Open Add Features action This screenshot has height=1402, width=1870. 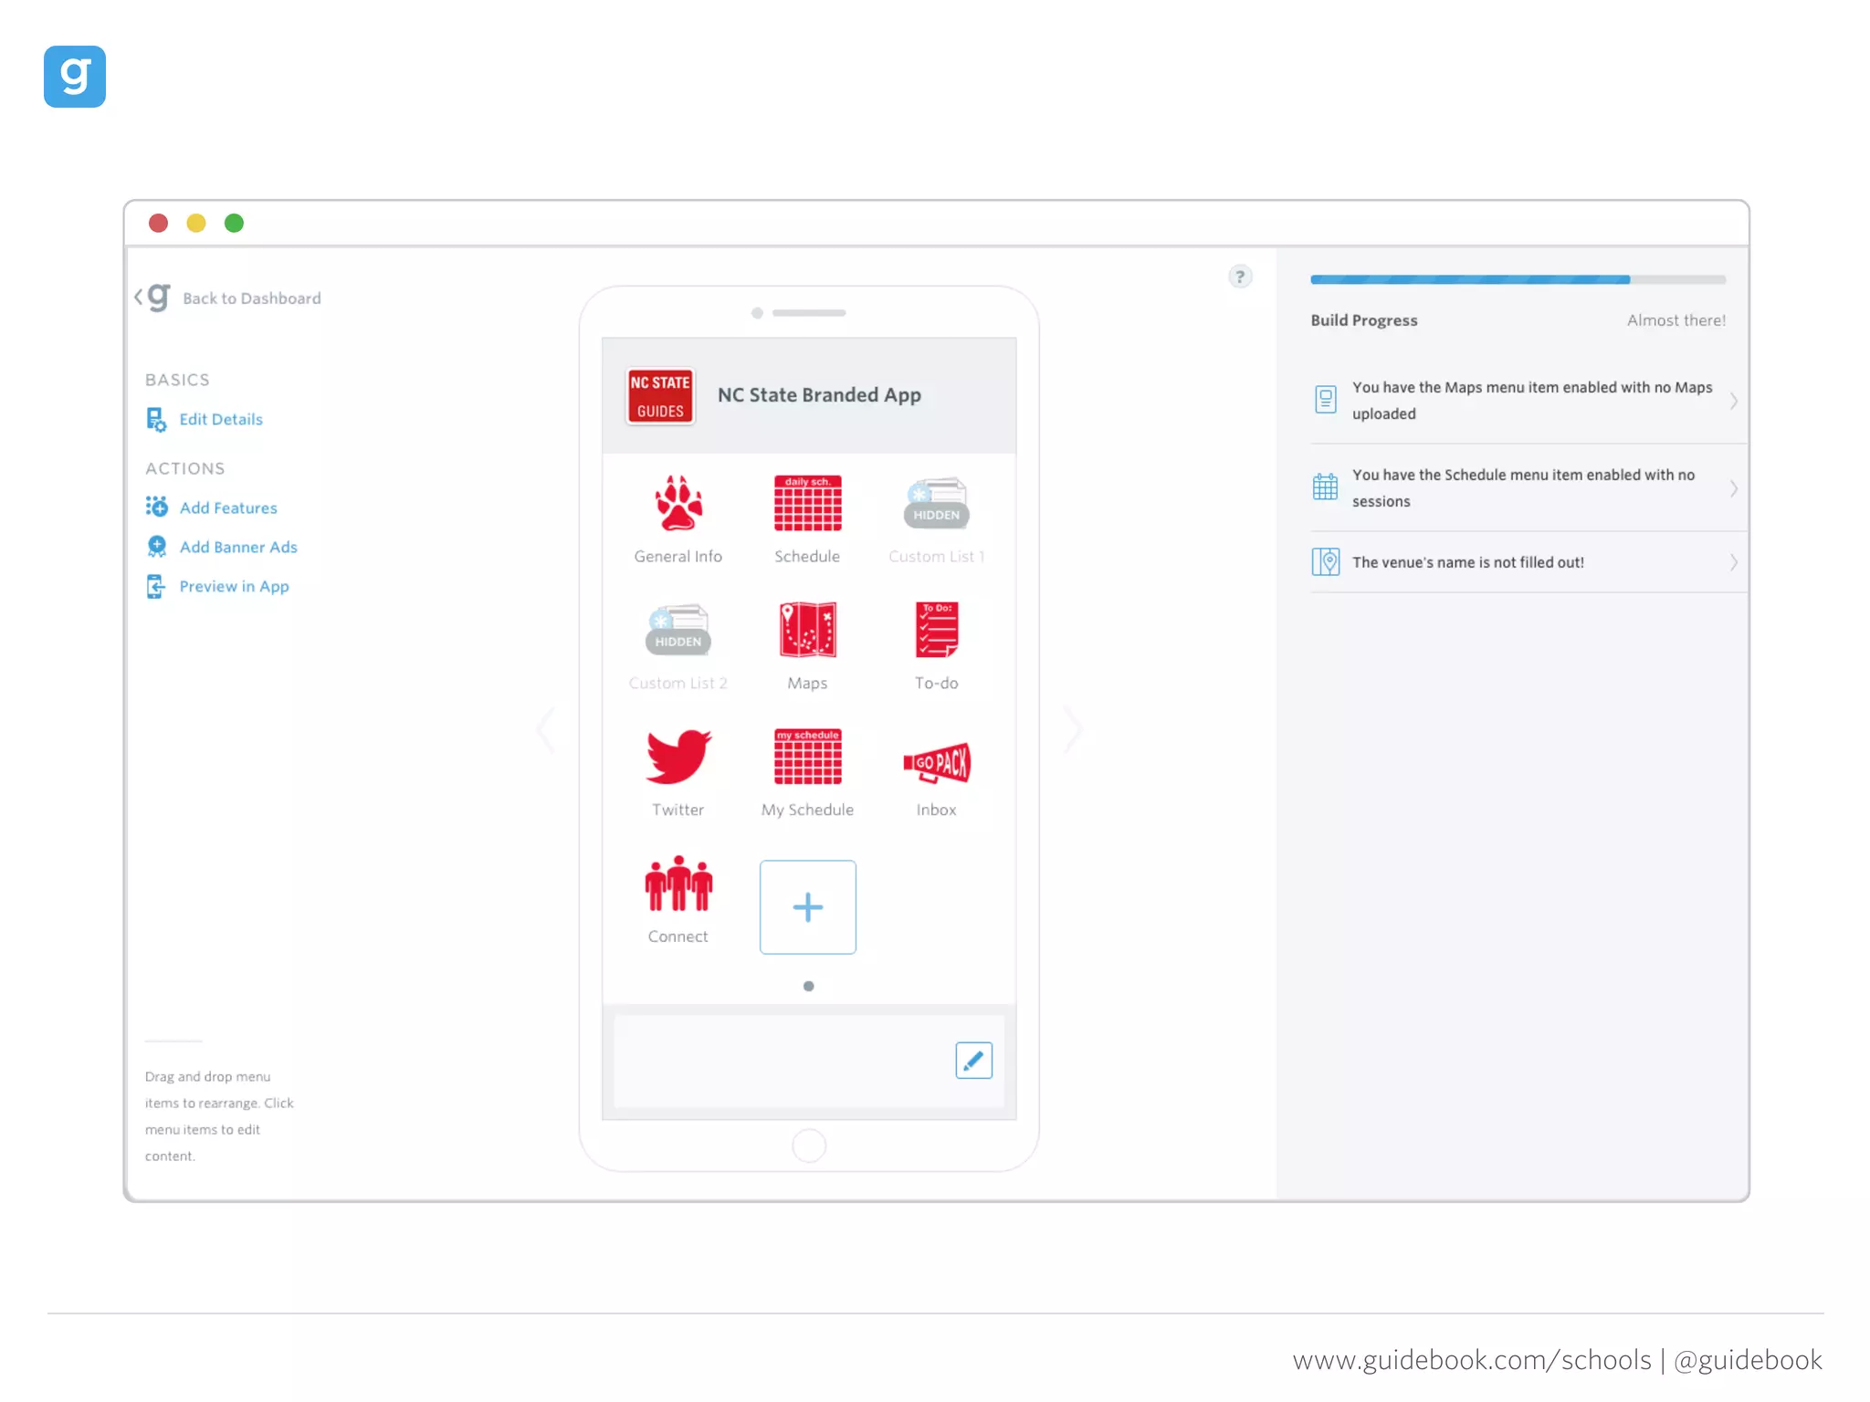pos(227,507)
